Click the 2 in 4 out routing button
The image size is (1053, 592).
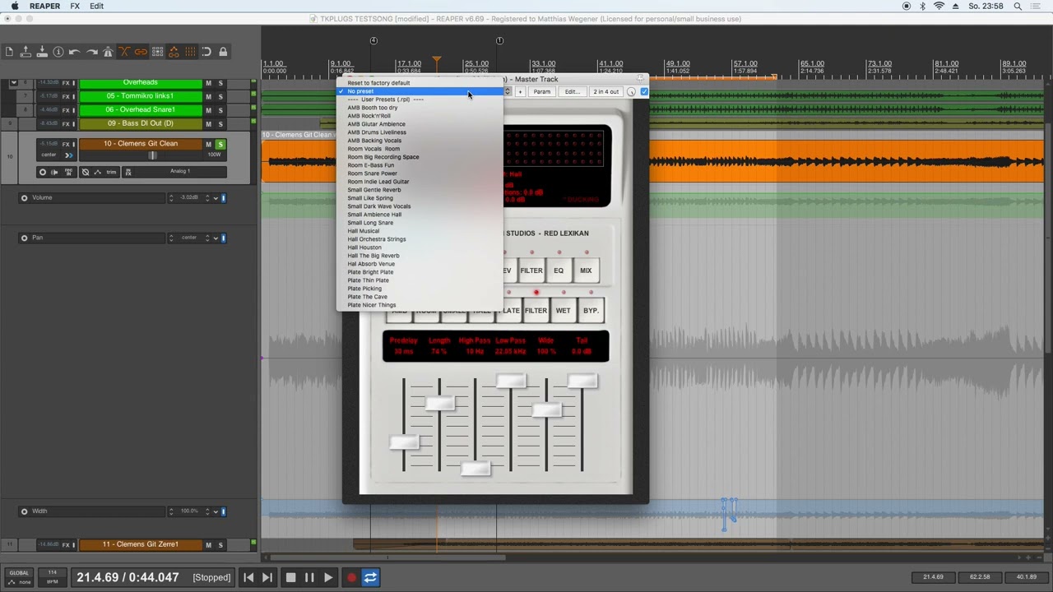coord(606,92)
